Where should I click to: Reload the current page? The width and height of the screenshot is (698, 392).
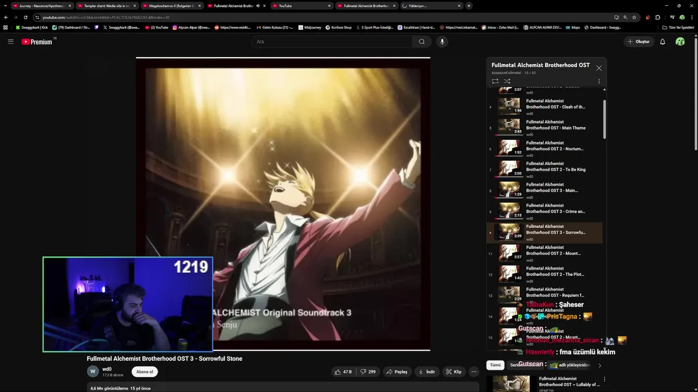click(x=25, y=17)
